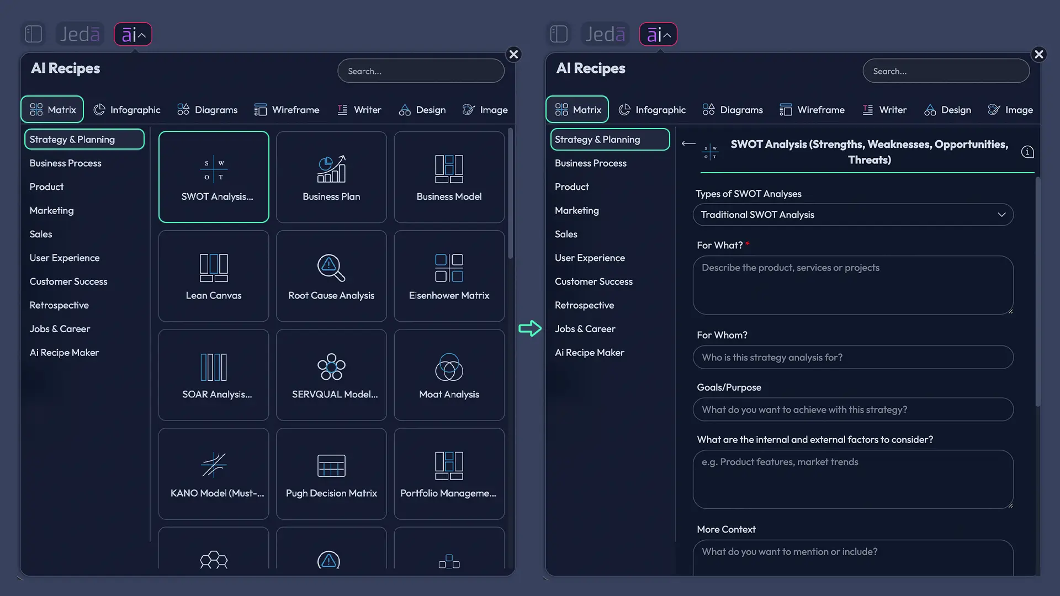Select Business Process category in left window
The width and height of the screenshot is (1060, 596).
(66, 163)
